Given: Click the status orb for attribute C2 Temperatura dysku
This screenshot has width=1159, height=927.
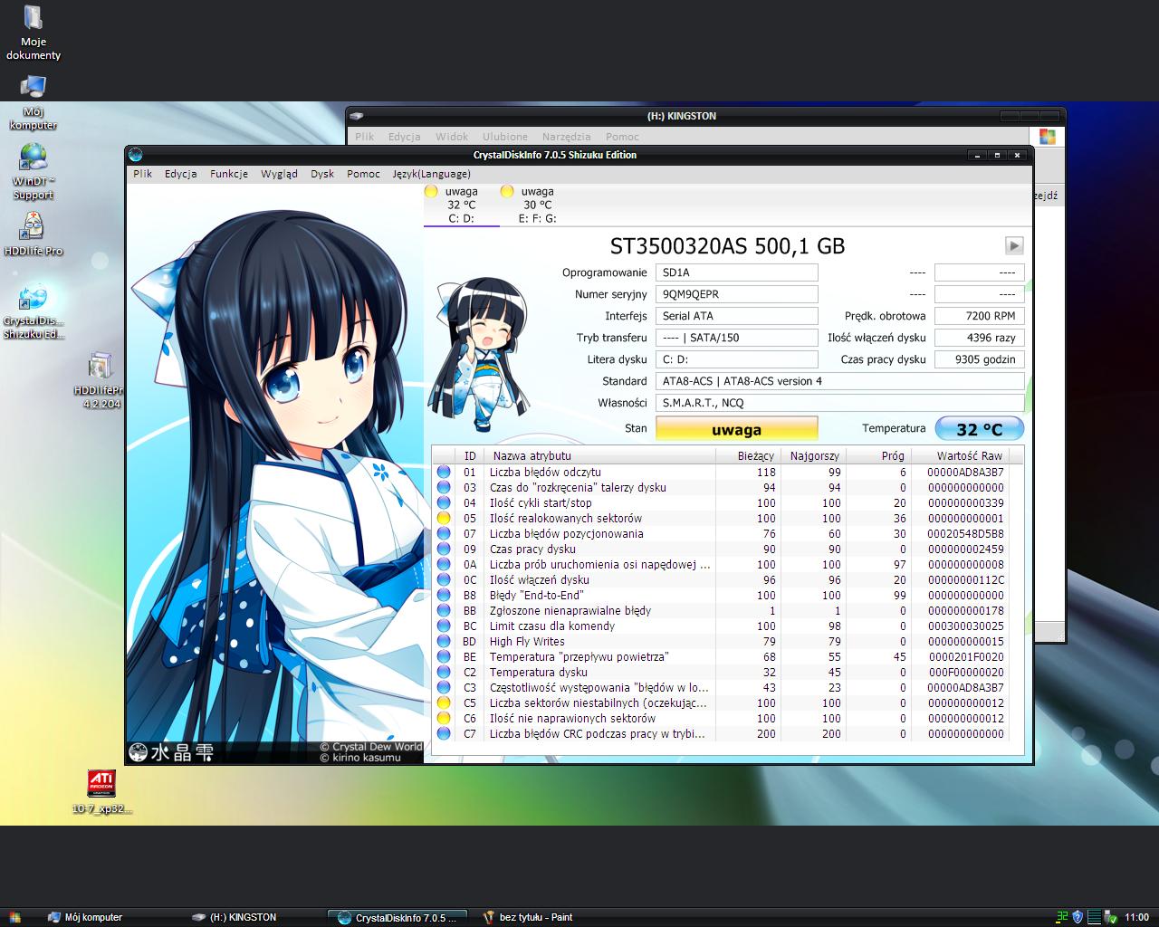Looking at the screenshot, I should pos(444,672).
